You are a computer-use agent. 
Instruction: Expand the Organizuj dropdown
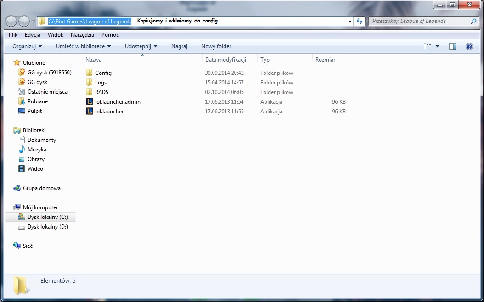(27, 46)
